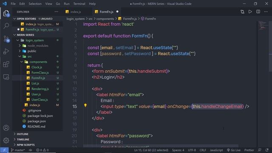Viewport: 272px width, 153px height.
Task: Open the Search view in activity bar
Action: [x=6, y=26]
